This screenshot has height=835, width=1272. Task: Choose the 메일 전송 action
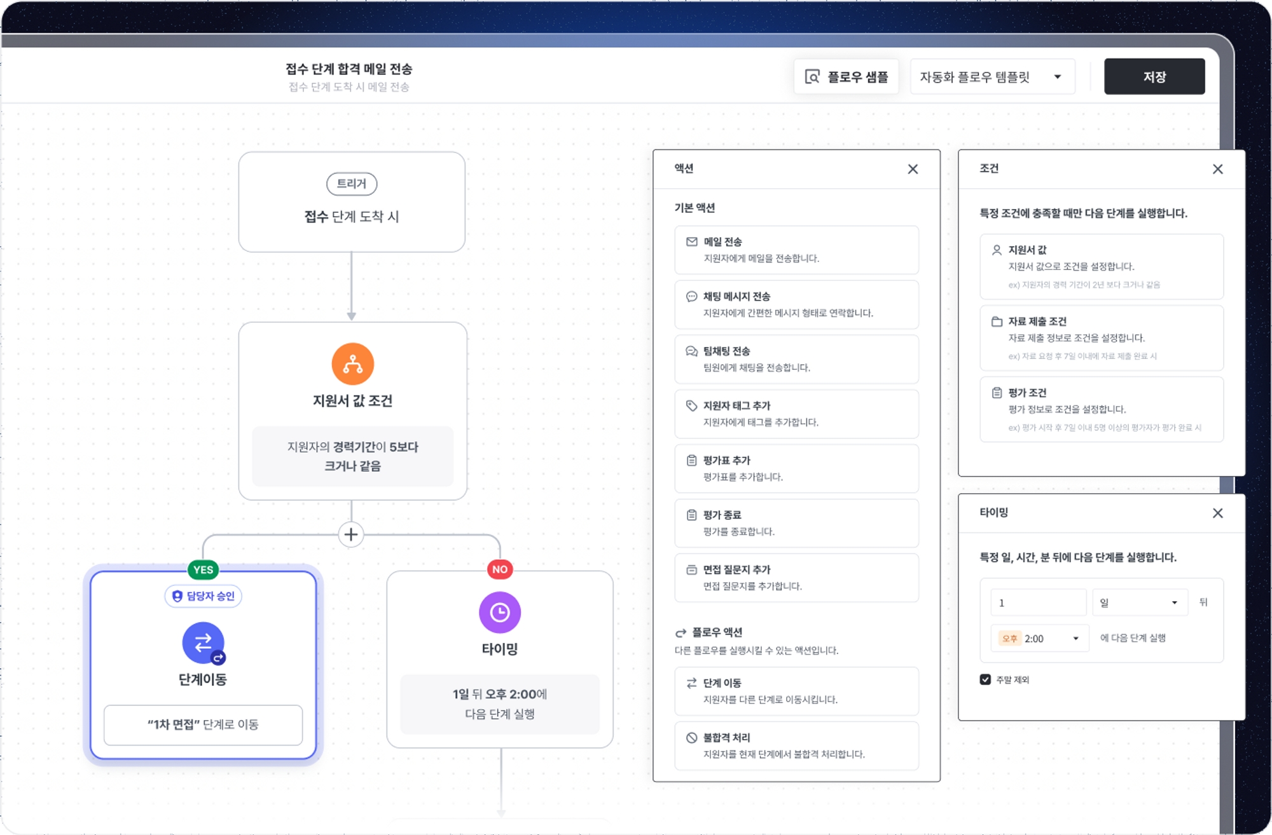coord(796,250)
